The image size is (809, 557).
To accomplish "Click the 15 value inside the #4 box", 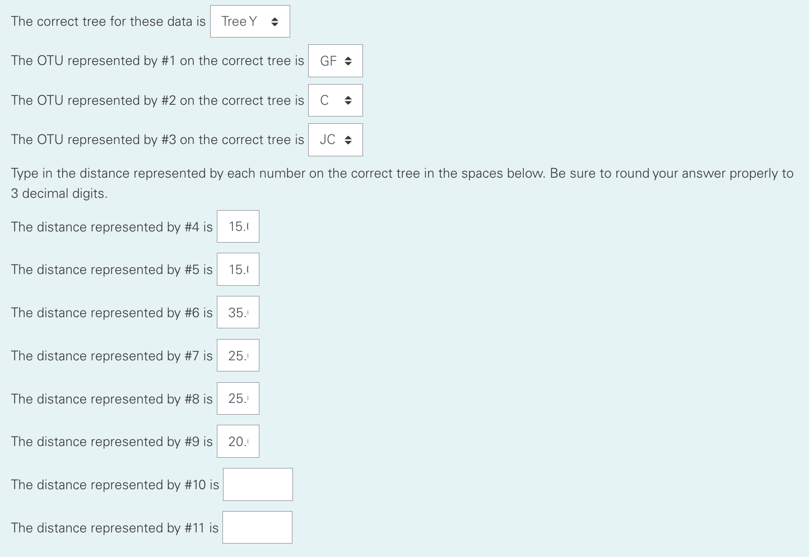I will (x=236, y=226).
